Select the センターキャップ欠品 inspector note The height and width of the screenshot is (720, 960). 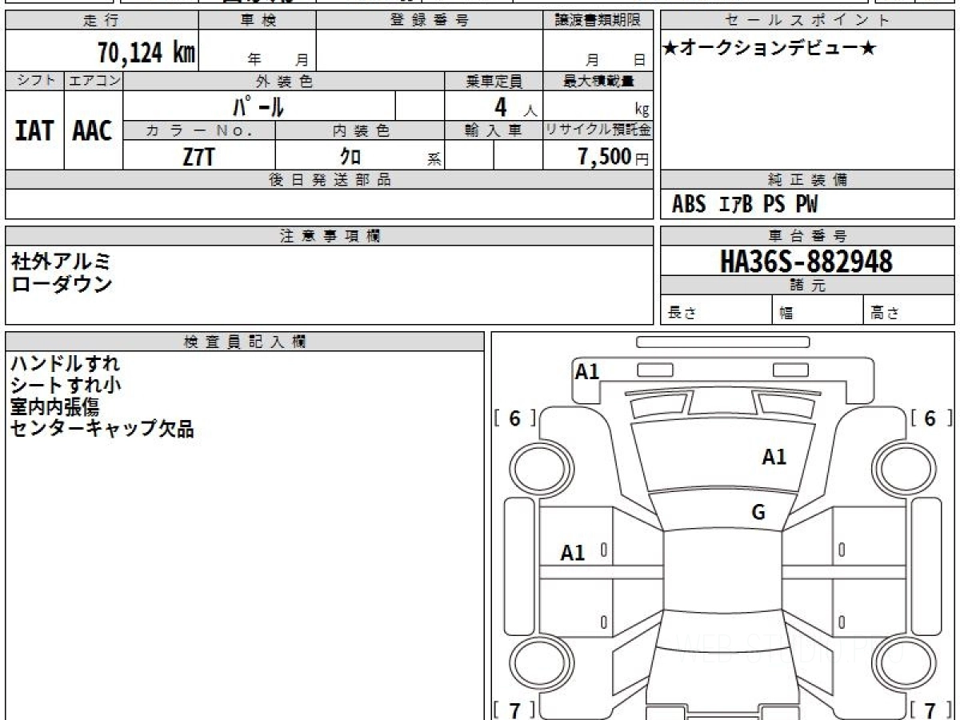pyautogui.click(x=102, y=429)
